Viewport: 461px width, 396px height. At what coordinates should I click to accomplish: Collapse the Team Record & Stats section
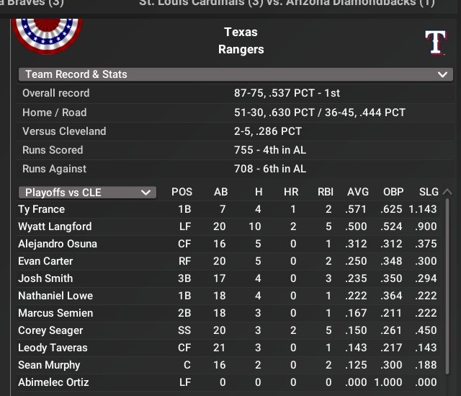pos(442,74)
